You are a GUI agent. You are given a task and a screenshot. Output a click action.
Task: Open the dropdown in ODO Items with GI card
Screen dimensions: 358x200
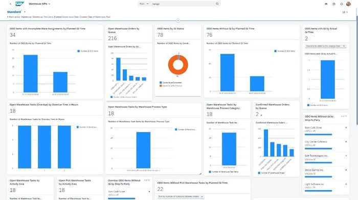[x=326, y=46]
